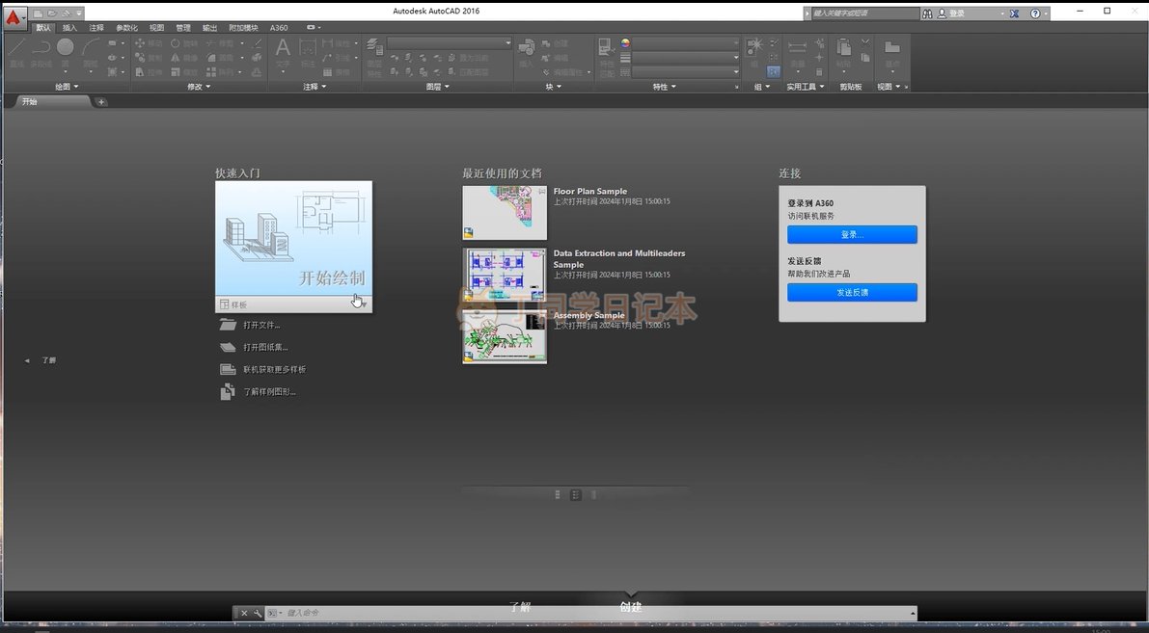Open the AutoCAD application menu logo
The width and height of the screenshot is (1149, 633).
pos(14,17)
